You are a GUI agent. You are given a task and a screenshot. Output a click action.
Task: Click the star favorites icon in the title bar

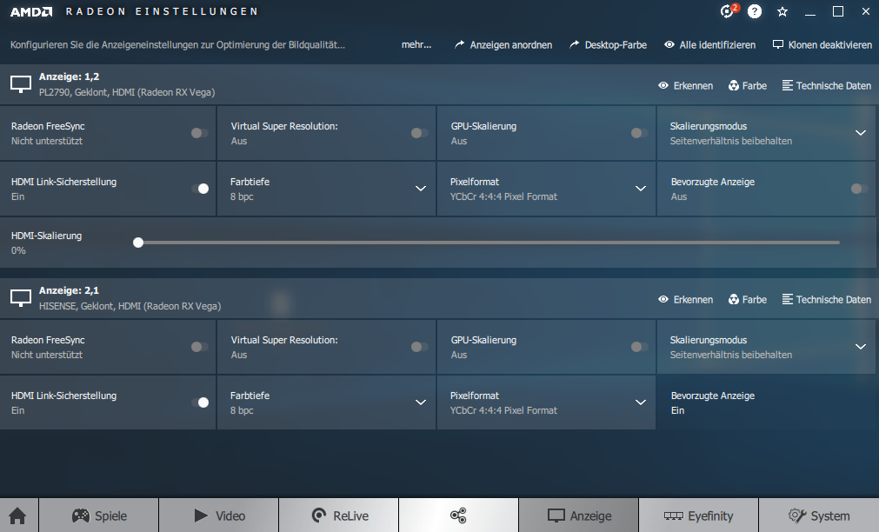point(782,12)
